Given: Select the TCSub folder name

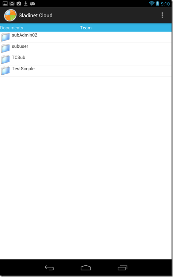Looking at the screenshot, I should 18,57.
